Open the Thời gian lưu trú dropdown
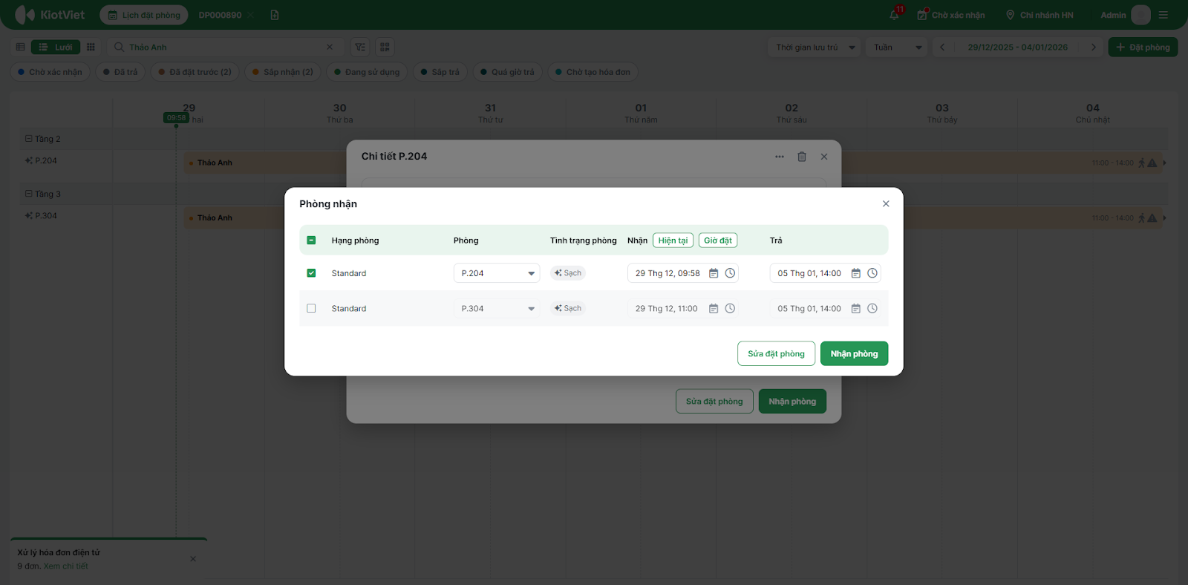 click(814, 47)
